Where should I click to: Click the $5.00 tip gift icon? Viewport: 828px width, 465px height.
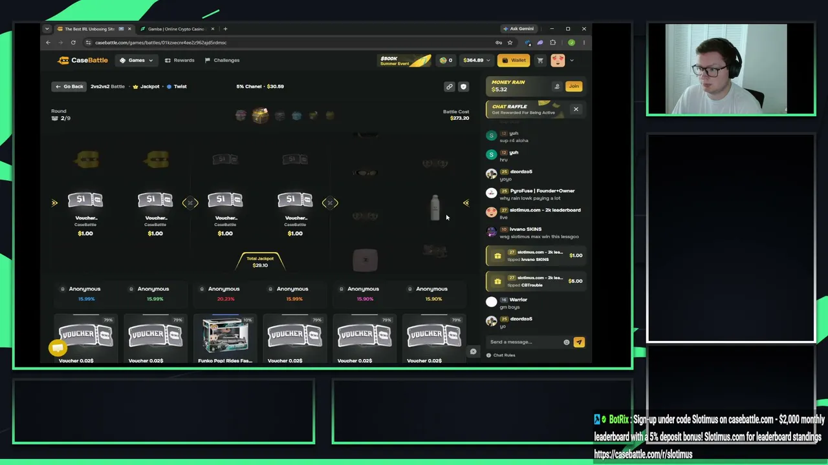[x=497, y=281]
